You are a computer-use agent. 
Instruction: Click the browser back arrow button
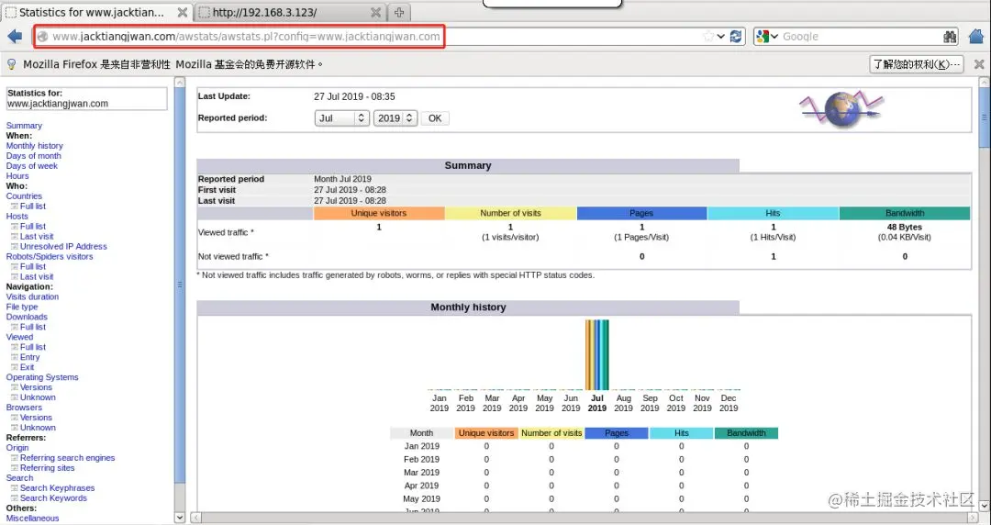(x=16, y=37)
